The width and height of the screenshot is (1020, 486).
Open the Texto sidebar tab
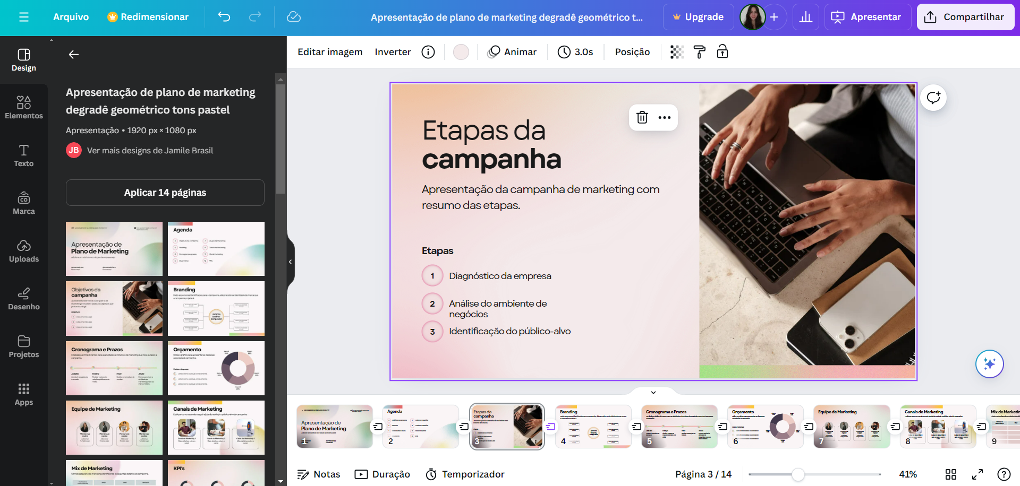pos(24,155)
